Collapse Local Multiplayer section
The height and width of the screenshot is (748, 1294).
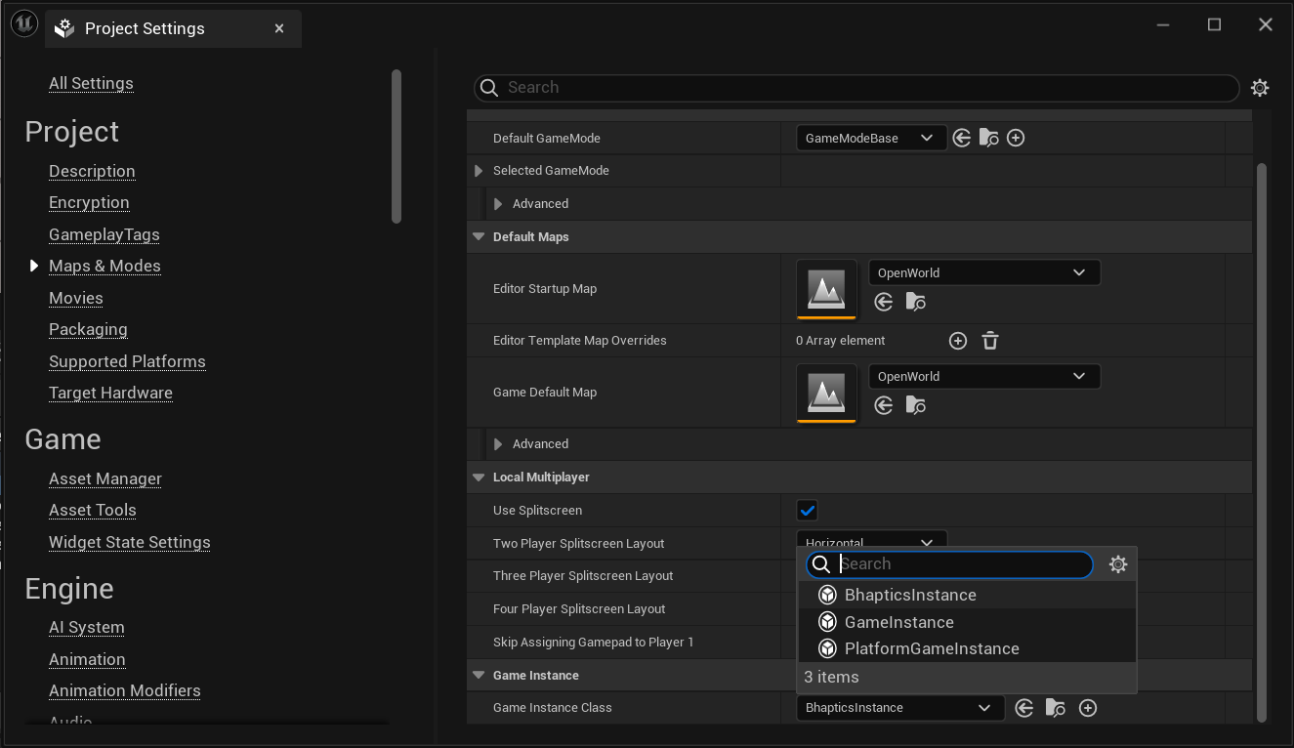(x=479, y=478)
